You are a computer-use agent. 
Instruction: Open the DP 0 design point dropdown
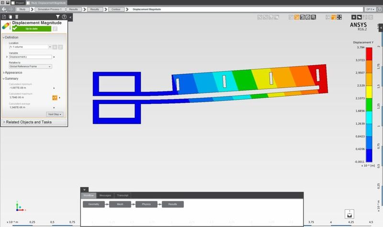click(x=370, y=9)
